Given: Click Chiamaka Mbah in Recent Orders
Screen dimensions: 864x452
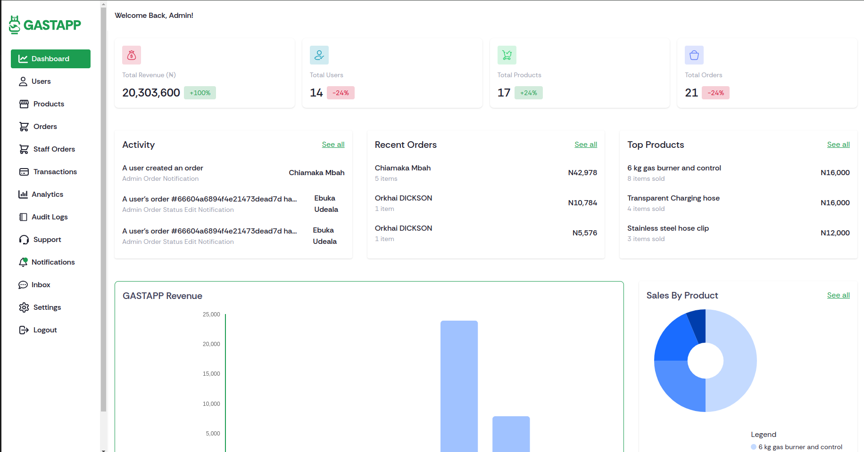Looking at the screenshot, I should coord(403,168).
